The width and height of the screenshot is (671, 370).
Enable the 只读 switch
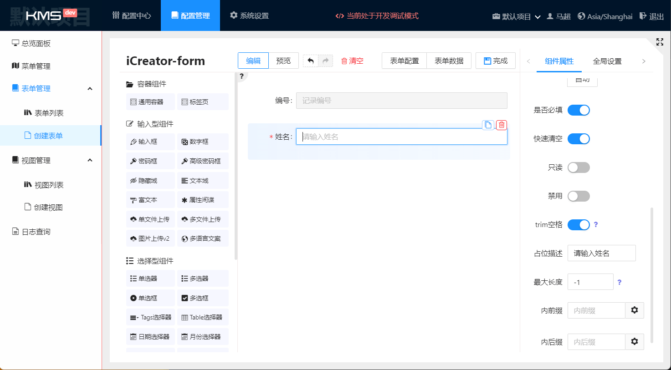click(x=579, y=167)
